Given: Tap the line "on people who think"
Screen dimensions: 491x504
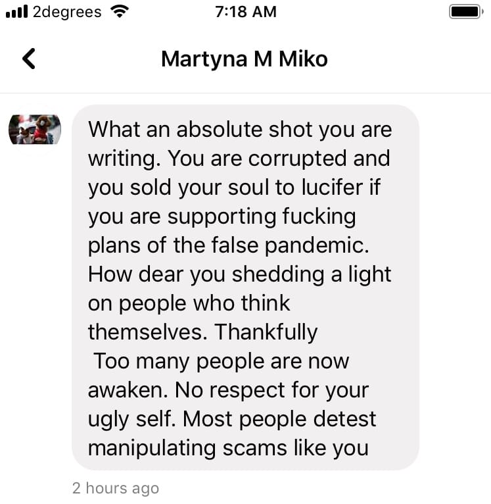Looking at the screenshot, I should coord(189,304).
